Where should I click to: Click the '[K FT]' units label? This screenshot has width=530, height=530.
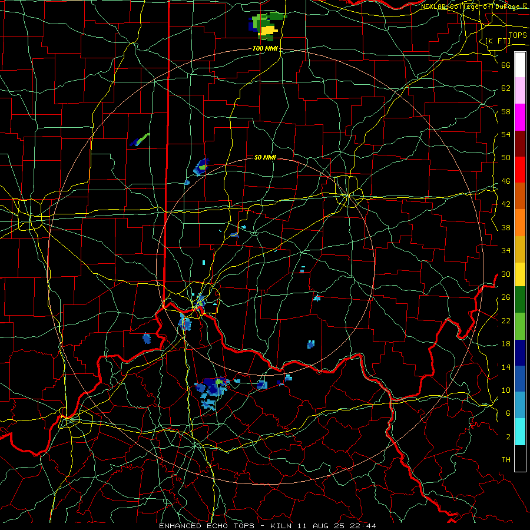[x=498, y=41]
